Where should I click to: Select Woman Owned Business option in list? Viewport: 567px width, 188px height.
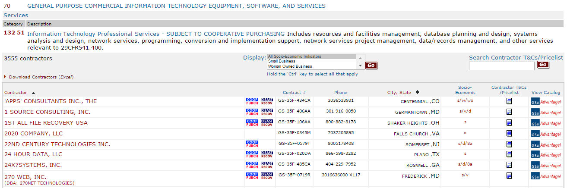pyautogui.click(x=311, y=66)
